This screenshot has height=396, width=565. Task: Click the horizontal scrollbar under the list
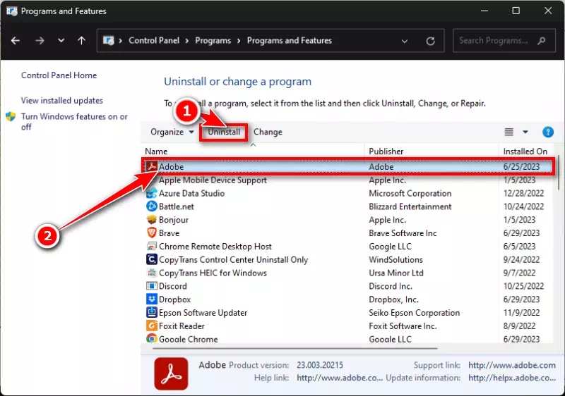(x=295, y=348)
